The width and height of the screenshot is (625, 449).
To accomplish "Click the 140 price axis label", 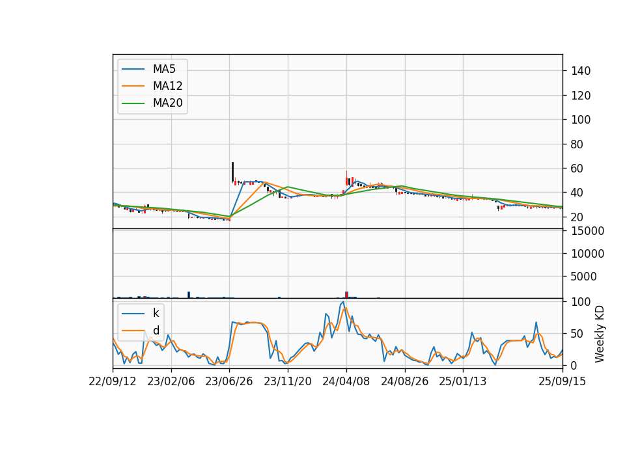I will click(581, 71).
